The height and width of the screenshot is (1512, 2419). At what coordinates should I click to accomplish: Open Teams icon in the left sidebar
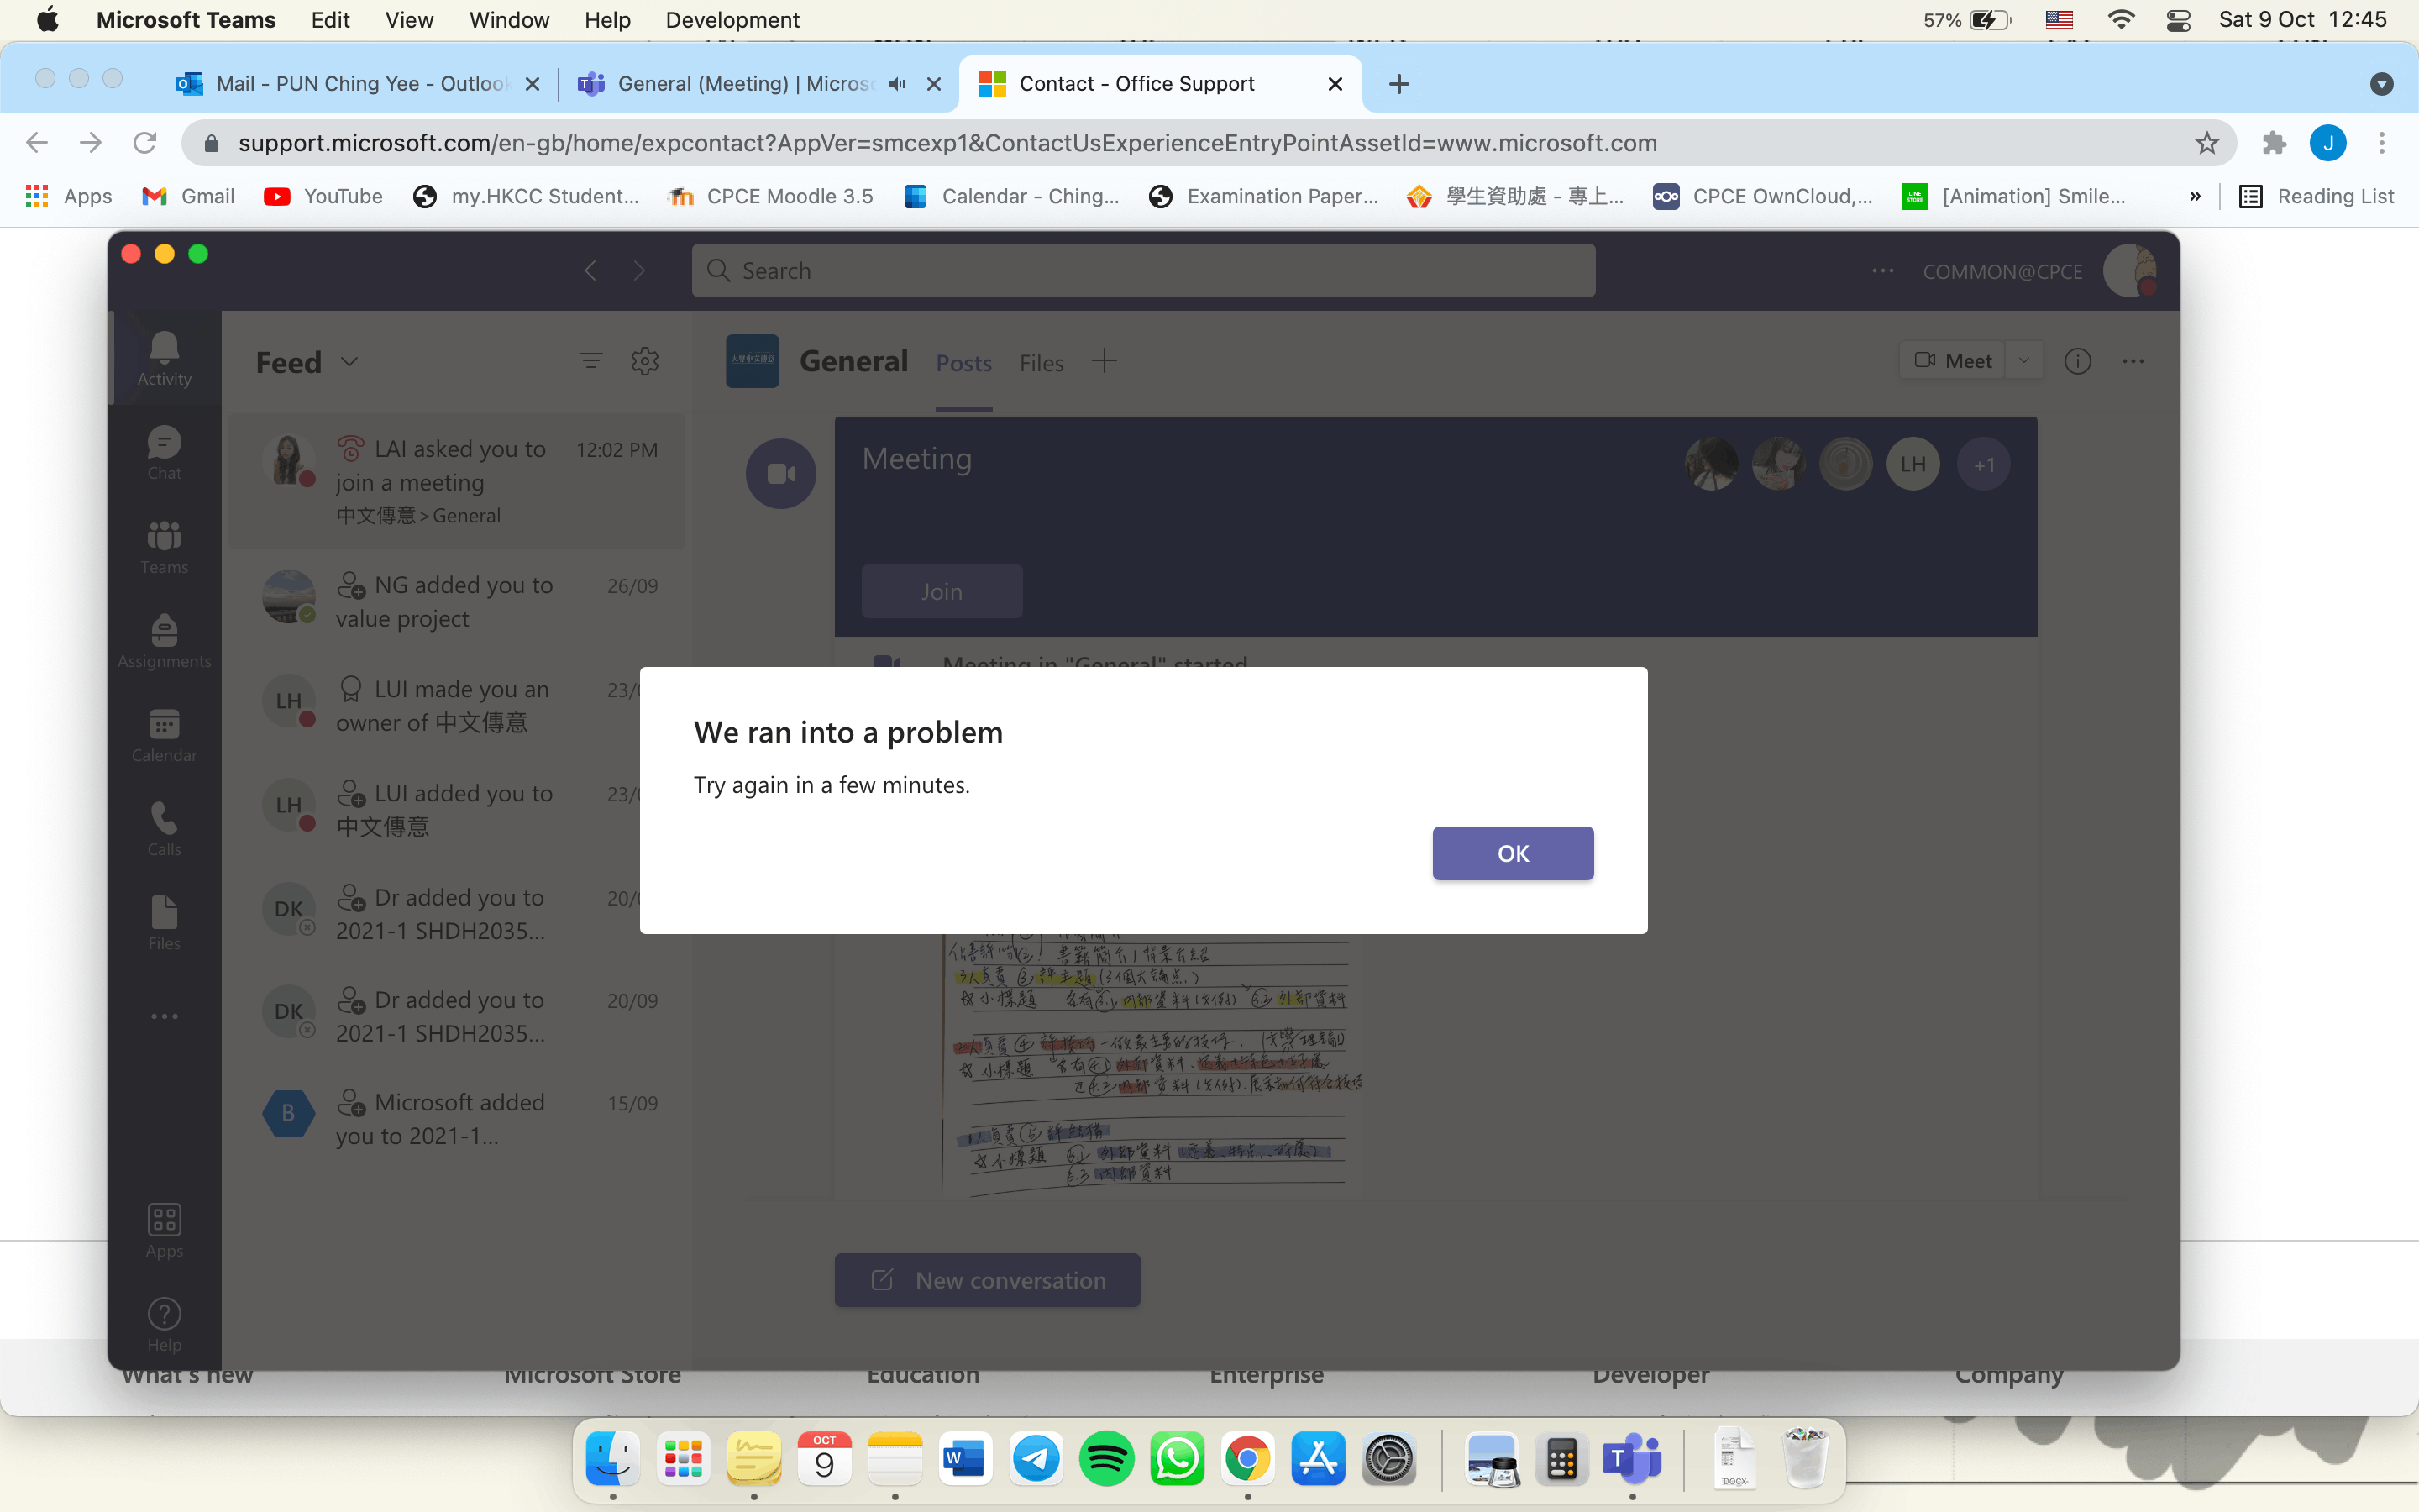point(164,547)
